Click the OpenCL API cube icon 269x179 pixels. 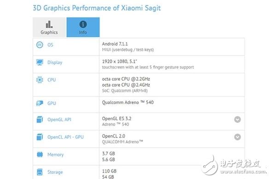[40, 137]
